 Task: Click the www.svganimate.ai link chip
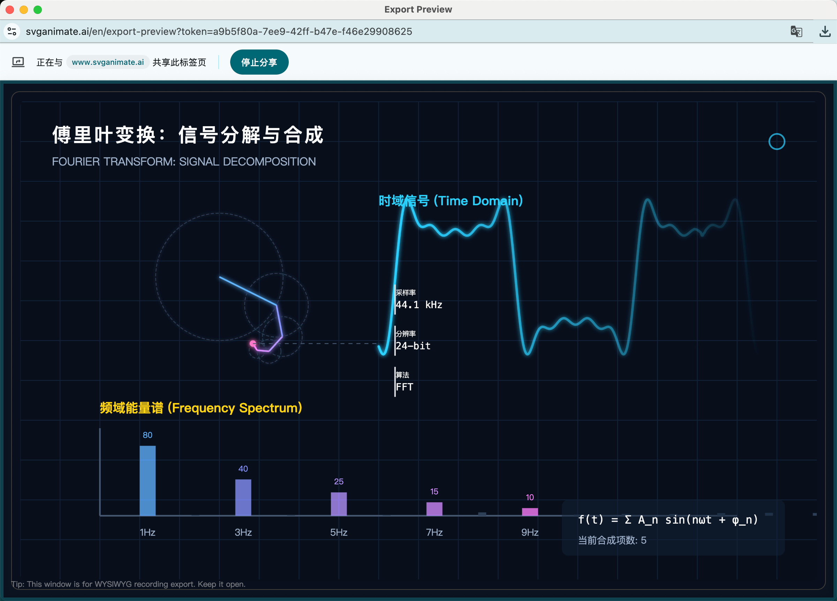pyautogui.click(x=108, y=62)
